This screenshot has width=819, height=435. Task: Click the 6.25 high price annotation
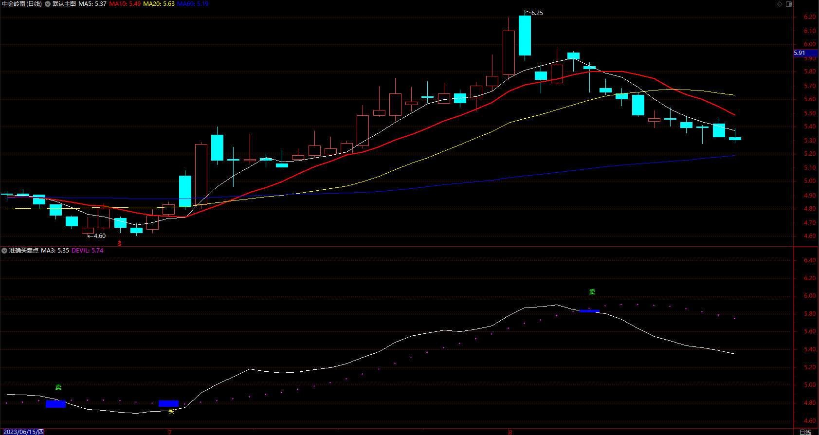click(x=537, y=13)
